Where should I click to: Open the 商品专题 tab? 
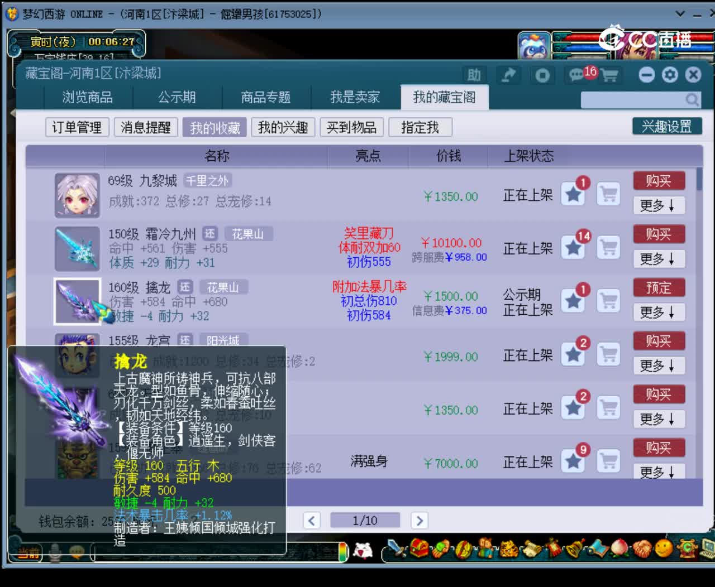(x=266, y=97)
